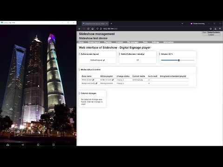Open a new browser tab with plus
The image size is (223, 167).
click(x=111, y=24)
